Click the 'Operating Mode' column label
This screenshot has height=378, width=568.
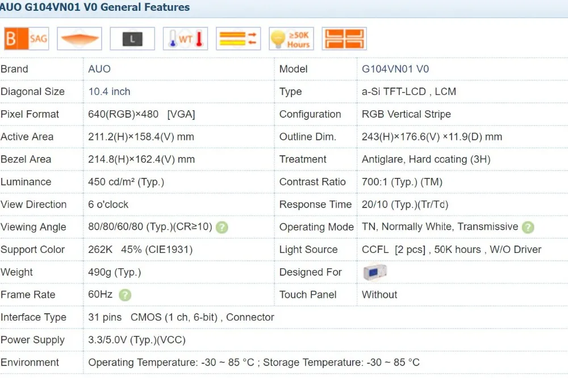(316, 227)
